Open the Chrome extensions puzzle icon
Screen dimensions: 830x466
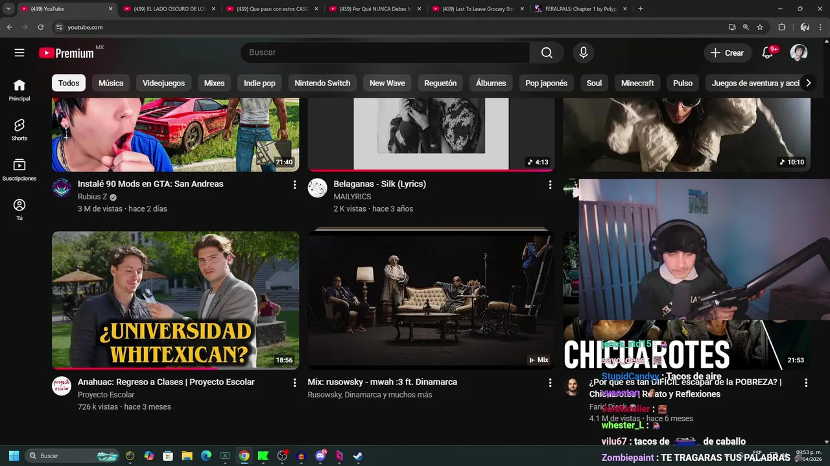point(781,27)
